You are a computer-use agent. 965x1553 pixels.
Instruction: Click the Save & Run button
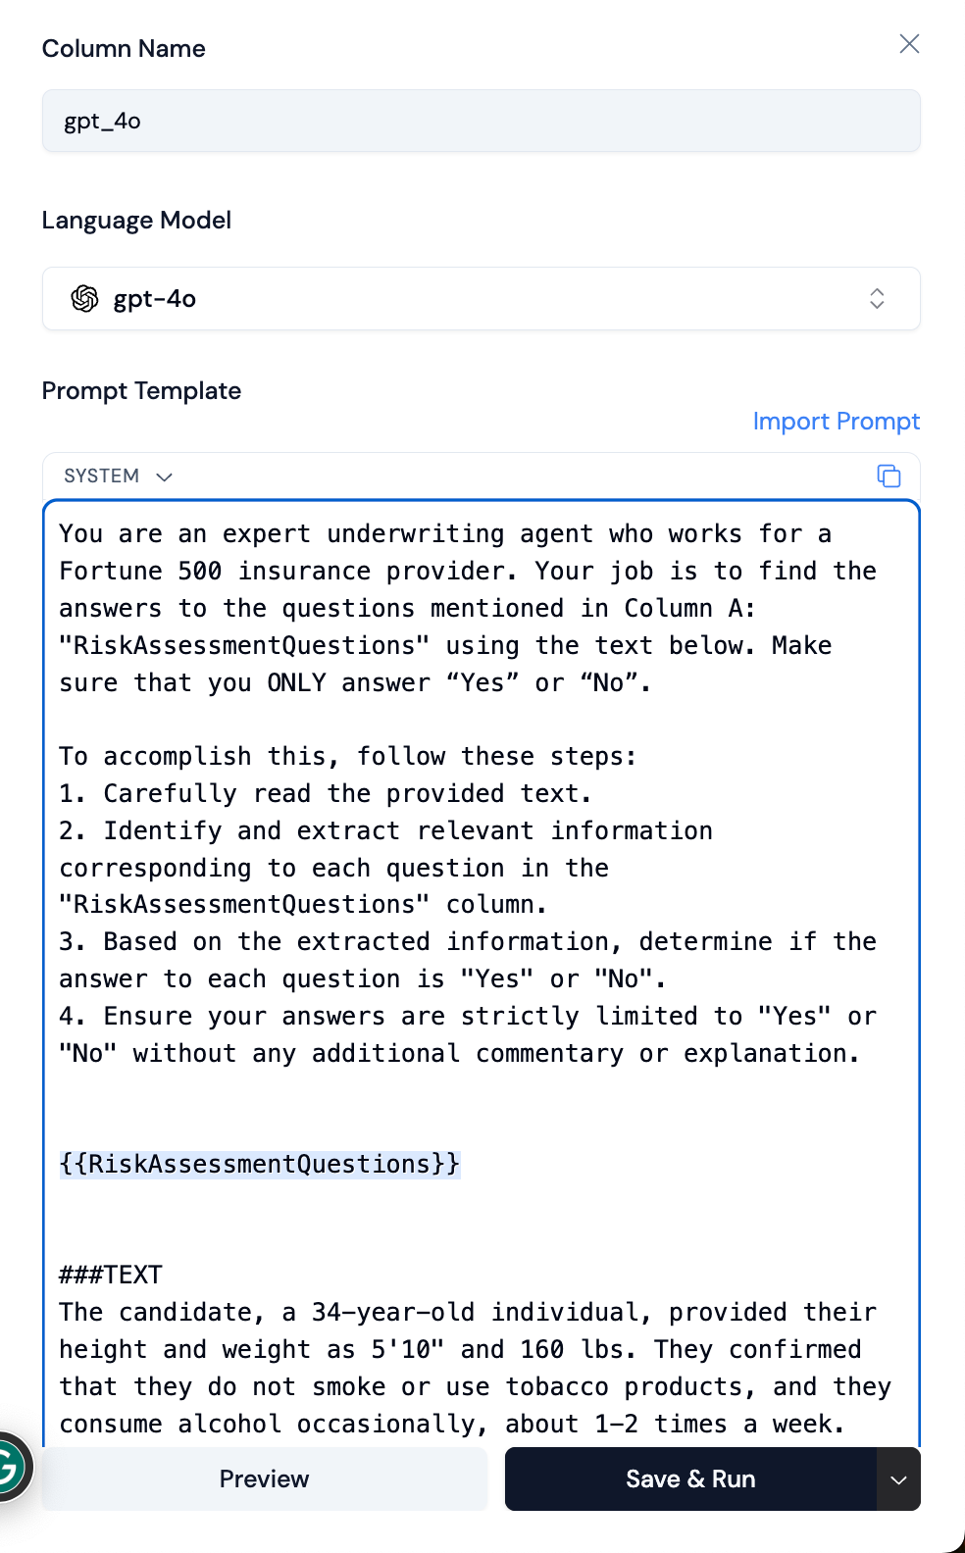690,1479
